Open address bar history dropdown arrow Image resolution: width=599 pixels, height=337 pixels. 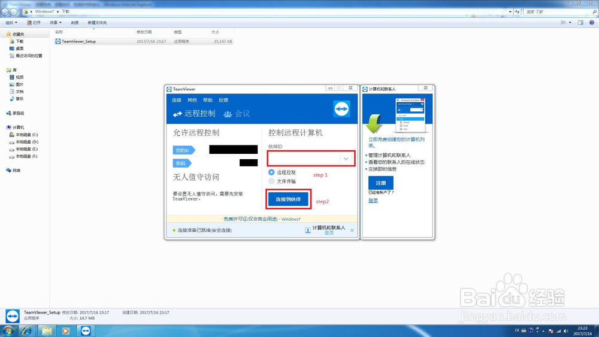[510, 12]
